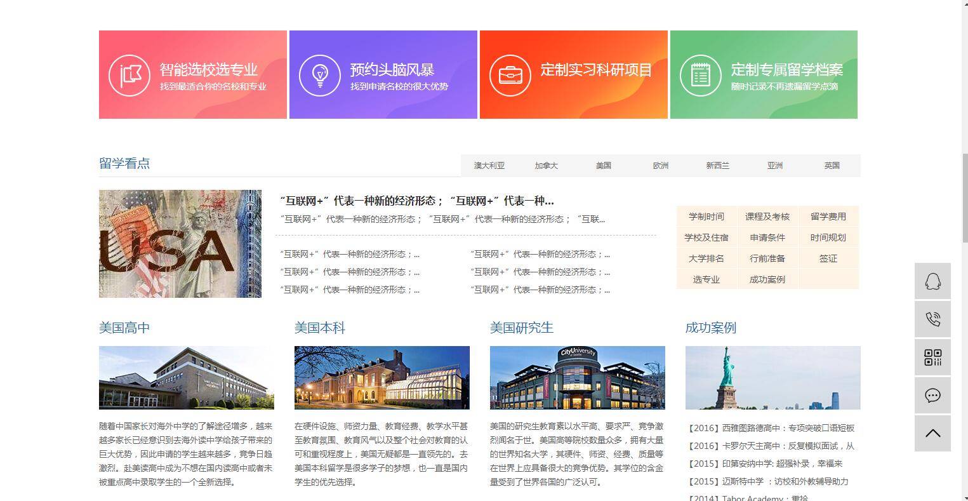The image size is (968, 501).
Task: Open the 智能选校选专业 banner
Action: [x=193, y=74]
